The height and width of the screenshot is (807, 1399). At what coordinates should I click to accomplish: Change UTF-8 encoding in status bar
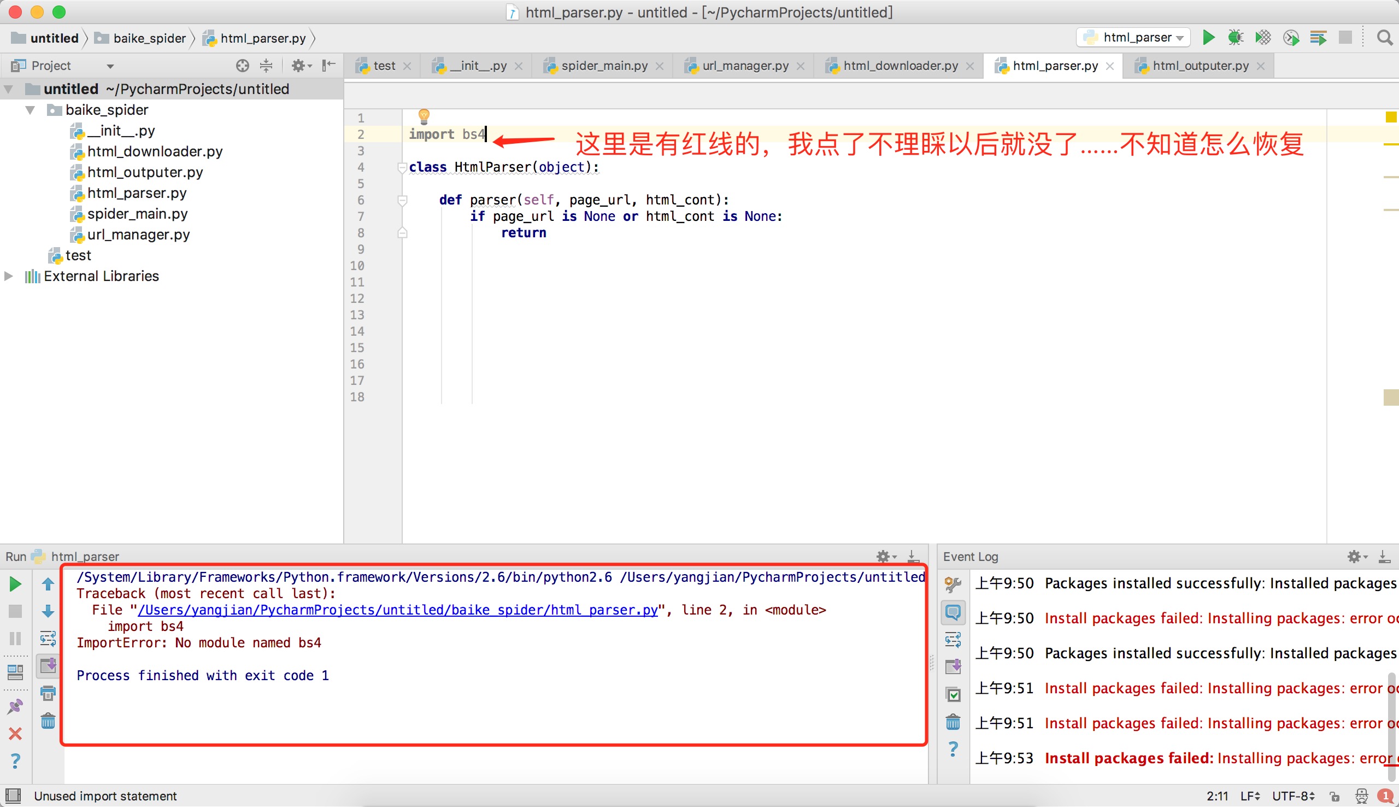pos(1292,796)
